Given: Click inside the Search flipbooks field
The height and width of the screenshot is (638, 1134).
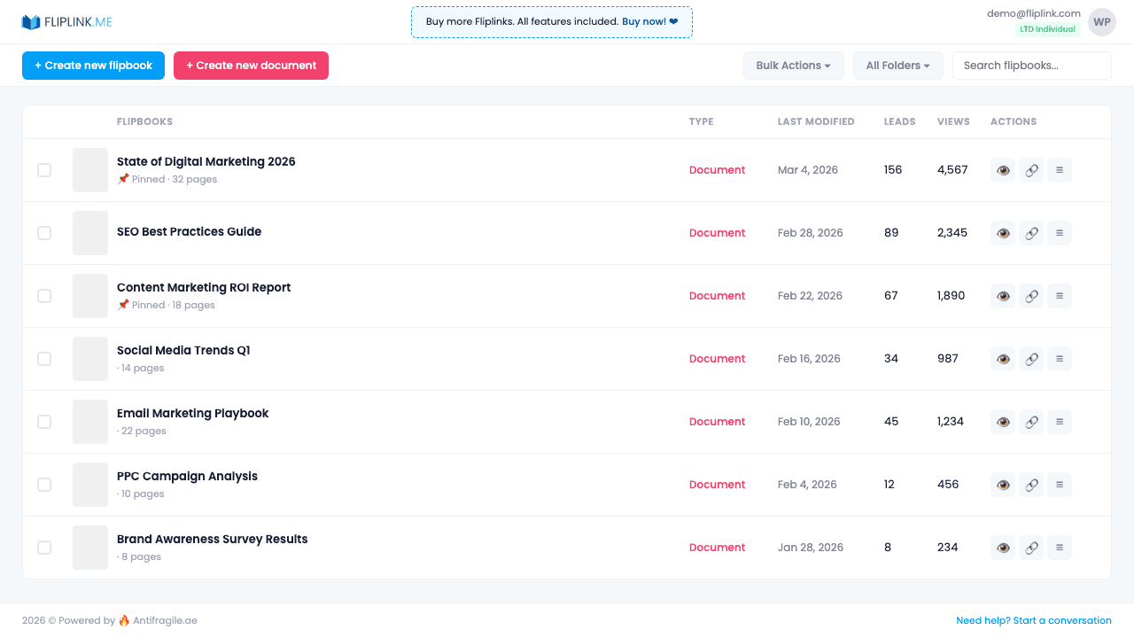Looking at the screenshot, I should (1031, 65).
